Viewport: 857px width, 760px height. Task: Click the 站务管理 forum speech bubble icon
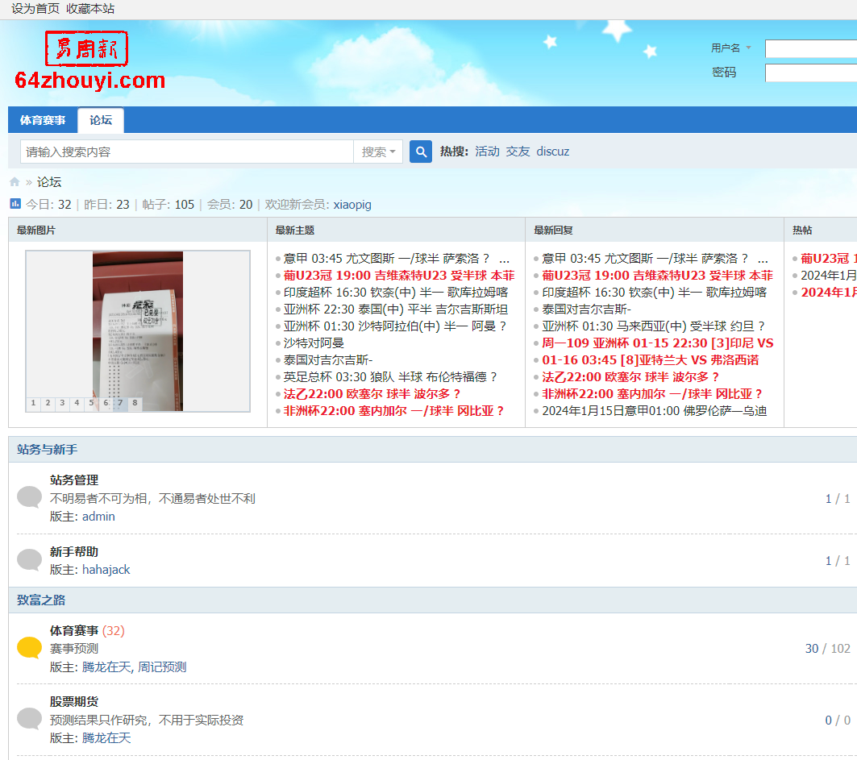click(30, 497)
